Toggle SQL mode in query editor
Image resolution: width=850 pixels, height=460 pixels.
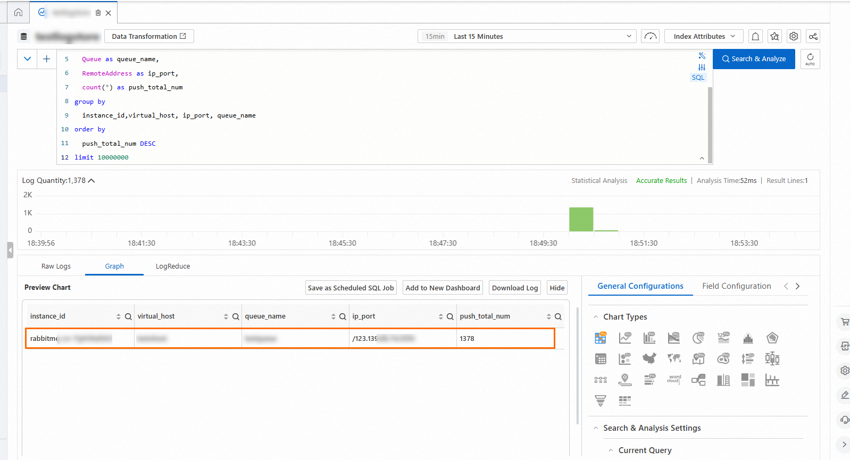tap(698, 78)
